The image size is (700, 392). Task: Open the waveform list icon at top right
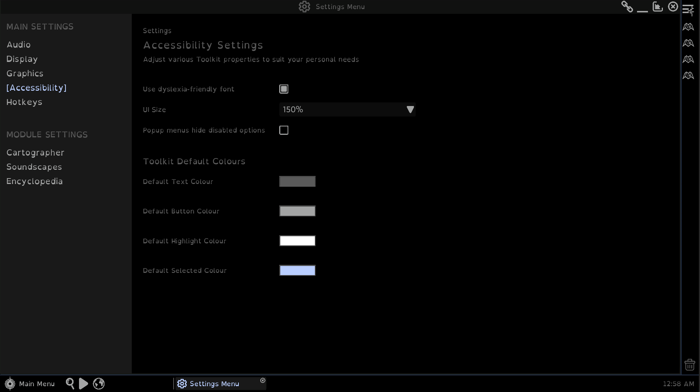tap(688, 10)
